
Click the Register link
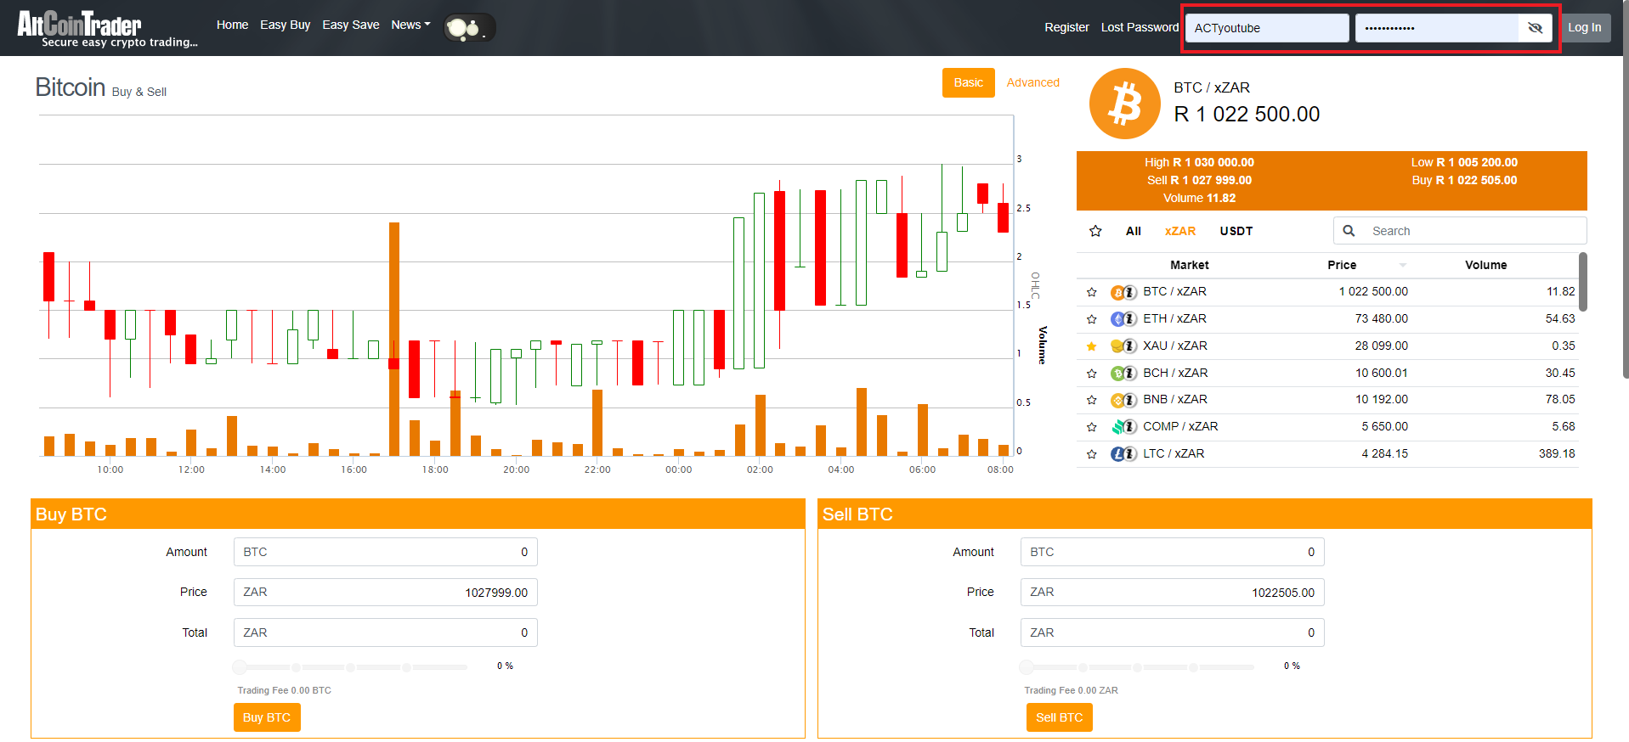click(1066, 27)
